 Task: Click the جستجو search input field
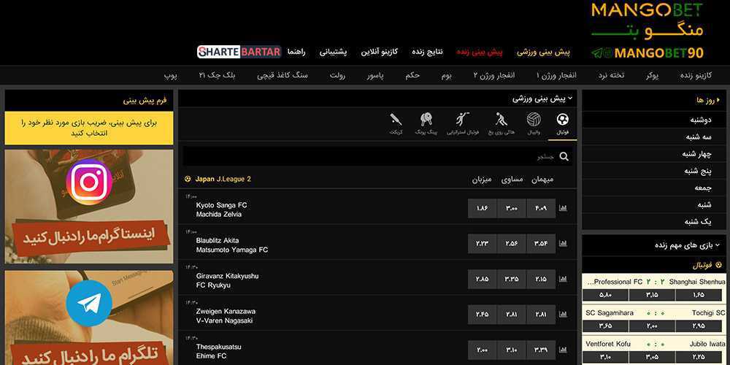(372, 156)
